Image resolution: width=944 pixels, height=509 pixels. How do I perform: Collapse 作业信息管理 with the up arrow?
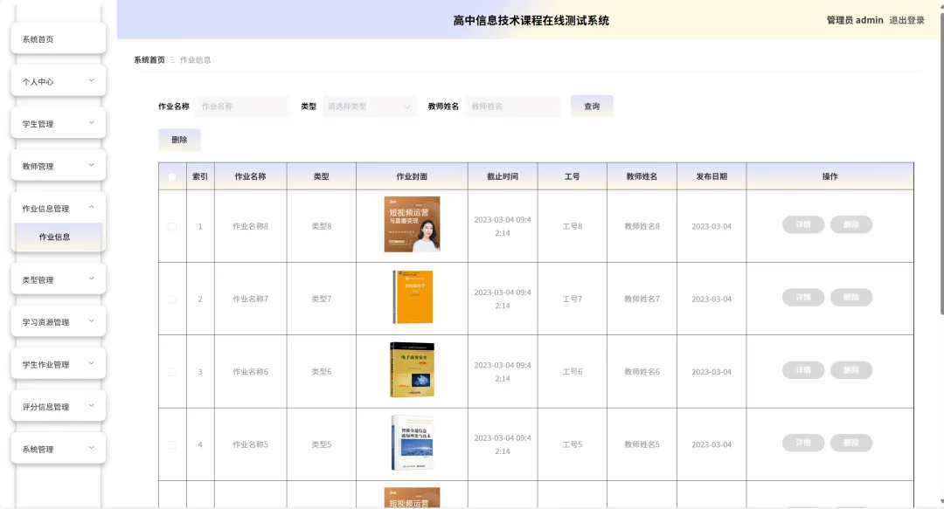(92, 207)
